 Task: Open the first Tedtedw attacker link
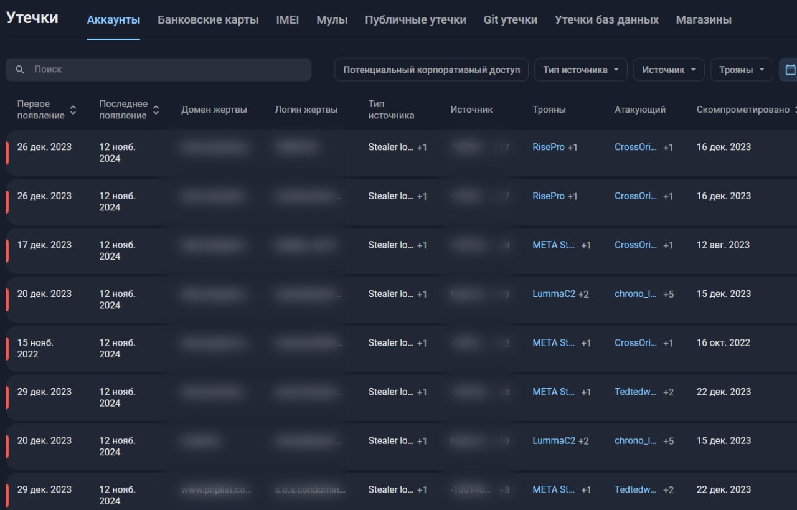click(x=635, y=392)
